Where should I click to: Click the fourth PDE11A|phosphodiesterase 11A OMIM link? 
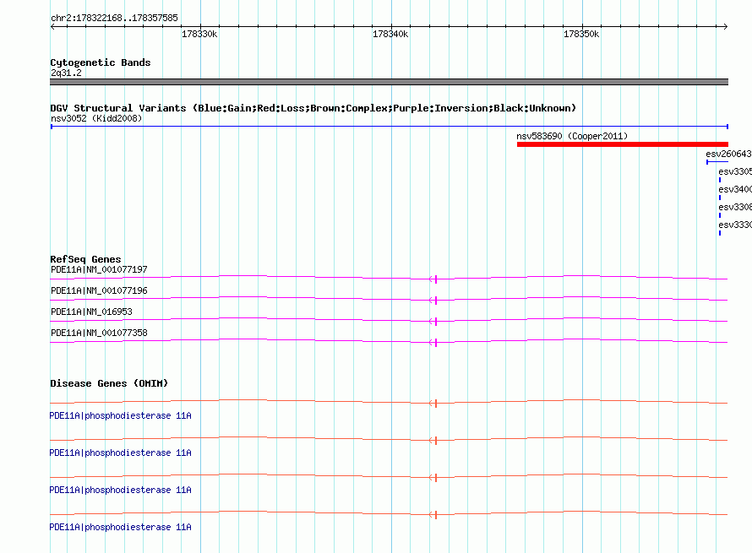(x=120, y=527)
